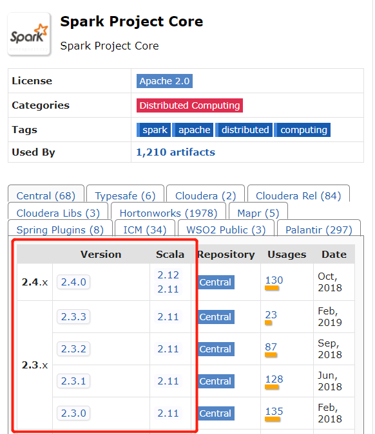The image size is (375, 434).
Task: Switch to the WSO2 Public (3) tab
Action: 226,230
